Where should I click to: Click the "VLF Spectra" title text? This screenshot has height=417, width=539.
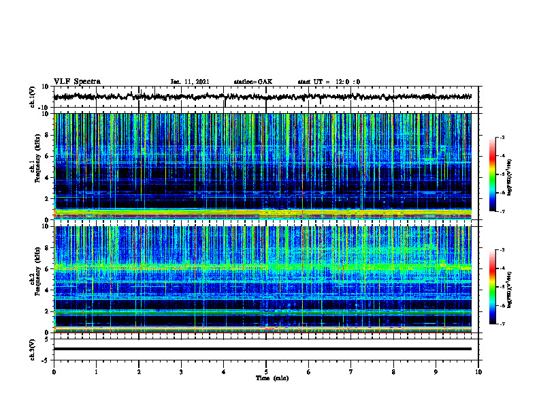pos(77,82)
